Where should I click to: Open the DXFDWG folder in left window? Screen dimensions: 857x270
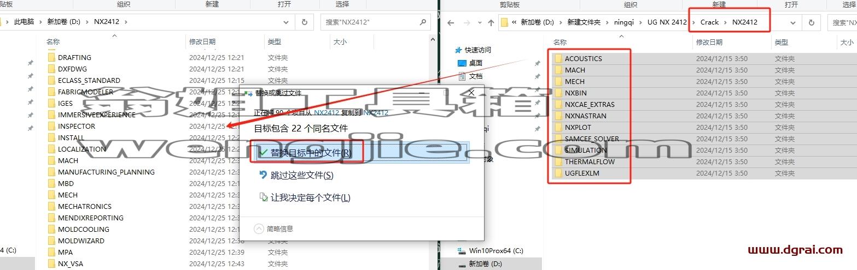[x=72, y=69]
